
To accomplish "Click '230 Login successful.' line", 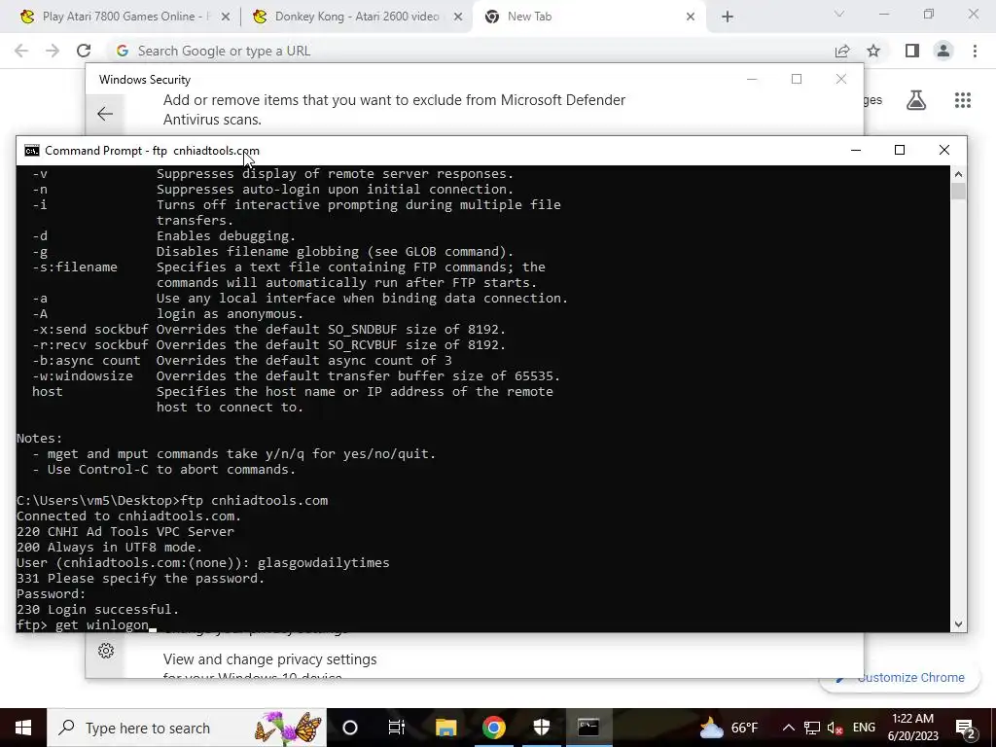I will [x=98, y=609].
